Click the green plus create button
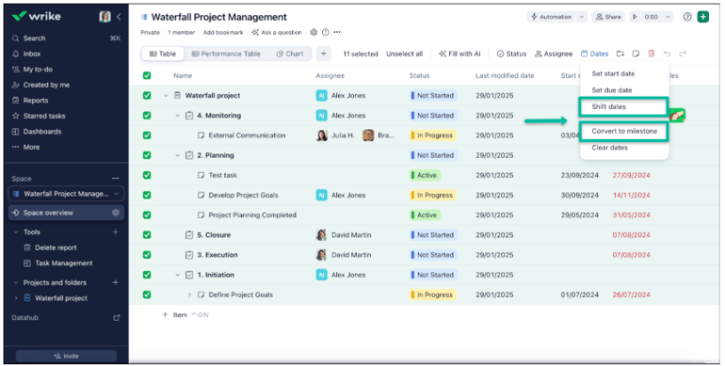Viewport: 725px width, 366px height. (x=703, y=17)
